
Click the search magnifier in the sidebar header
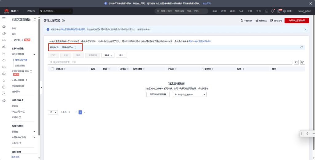point(35,19)
